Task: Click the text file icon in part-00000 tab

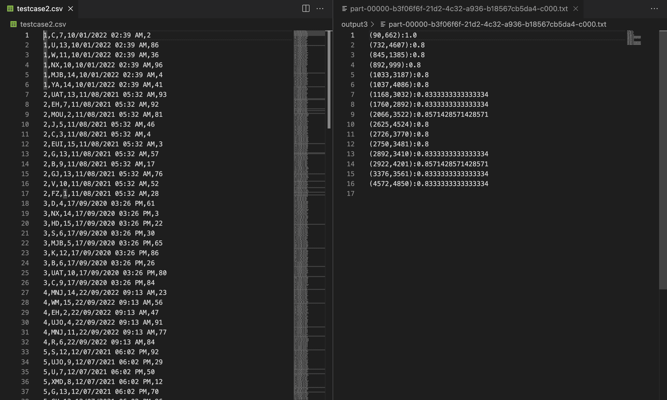Action: coord(344,9)
